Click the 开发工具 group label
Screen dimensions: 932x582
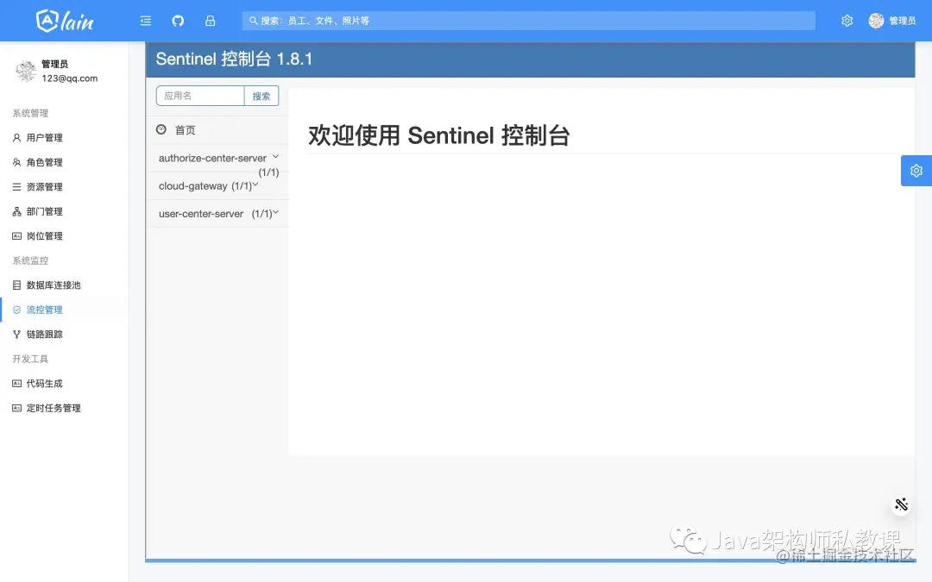coord(30,359)
